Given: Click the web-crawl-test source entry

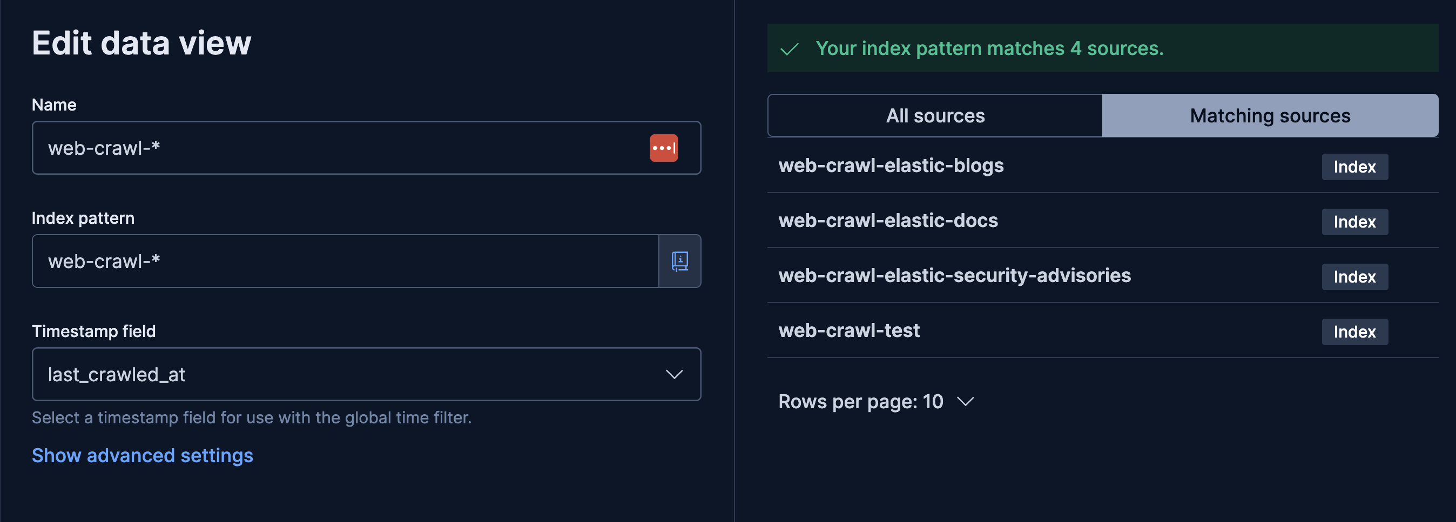Looking at the screenshot, I should 848,330.
